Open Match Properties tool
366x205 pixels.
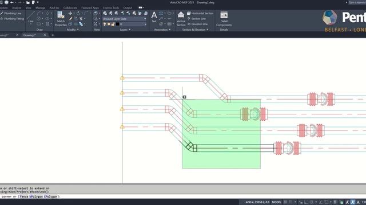(61, 19)
